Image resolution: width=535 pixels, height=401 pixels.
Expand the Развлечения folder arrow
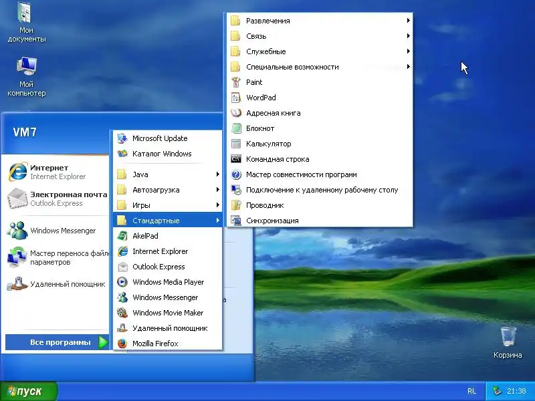tap(408, 21)
